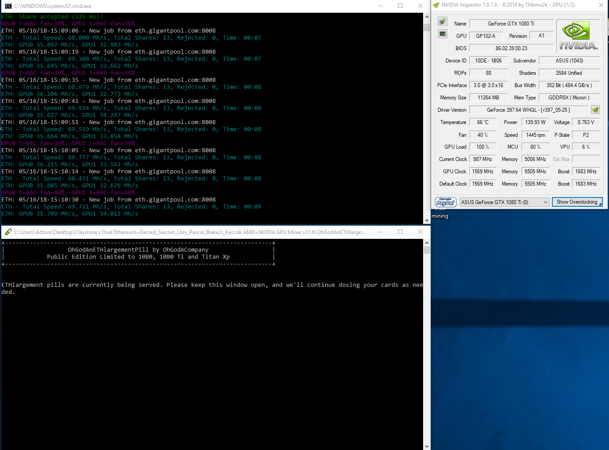Click the NVIDIA logo image
Viewport: 609px width, 450px height.
pyautogui.click(x=578, y=36)
